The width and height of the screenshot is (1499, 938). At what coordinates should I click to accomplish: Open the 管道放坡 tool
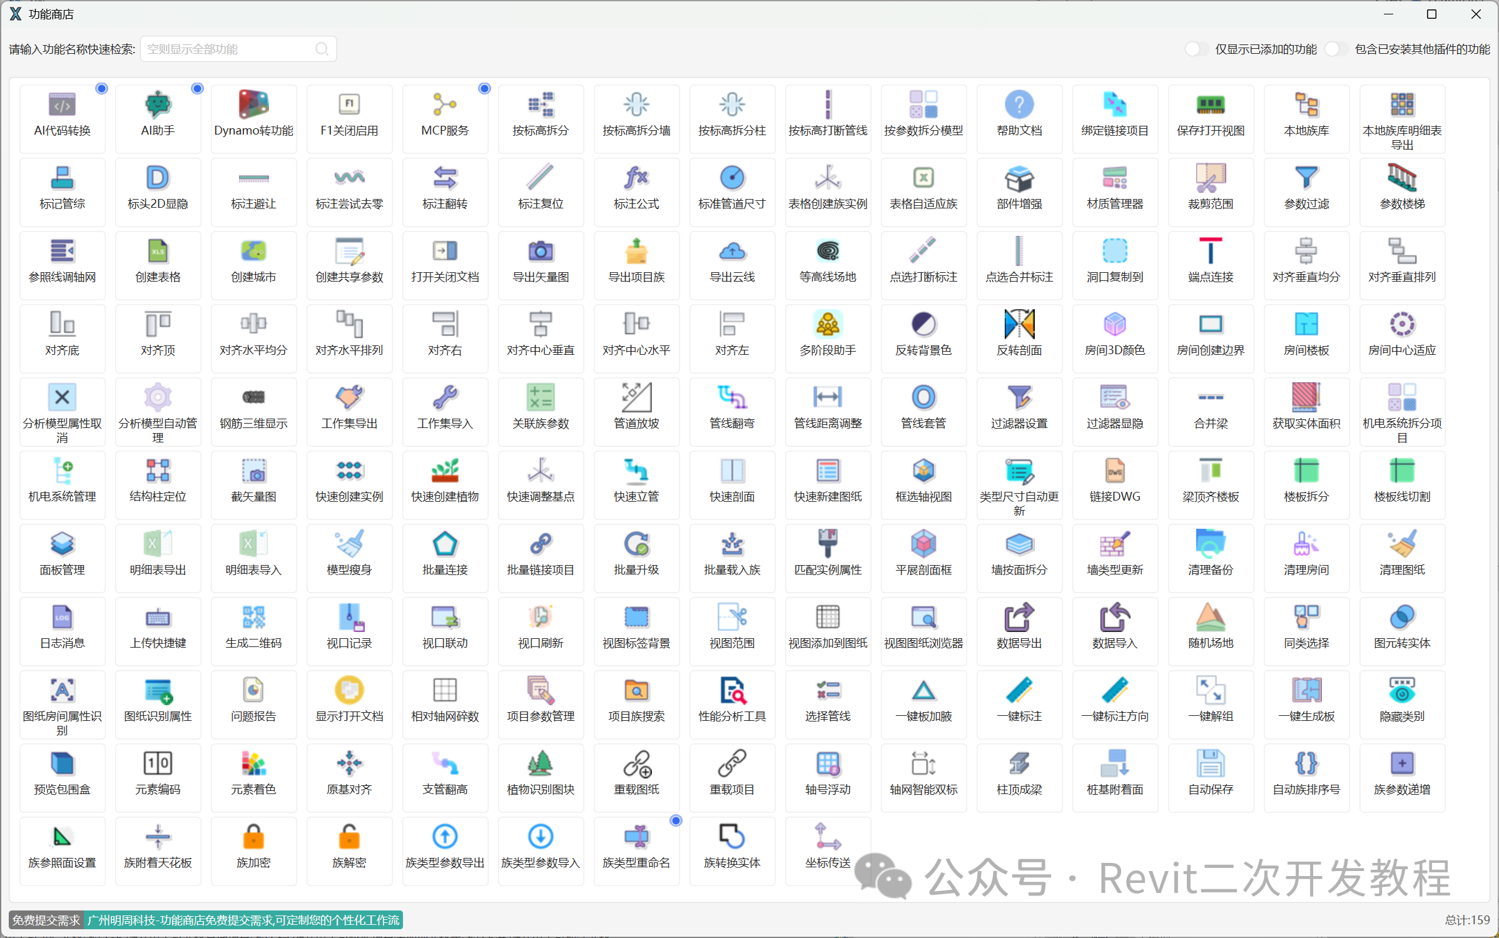[x=636, y=398]
